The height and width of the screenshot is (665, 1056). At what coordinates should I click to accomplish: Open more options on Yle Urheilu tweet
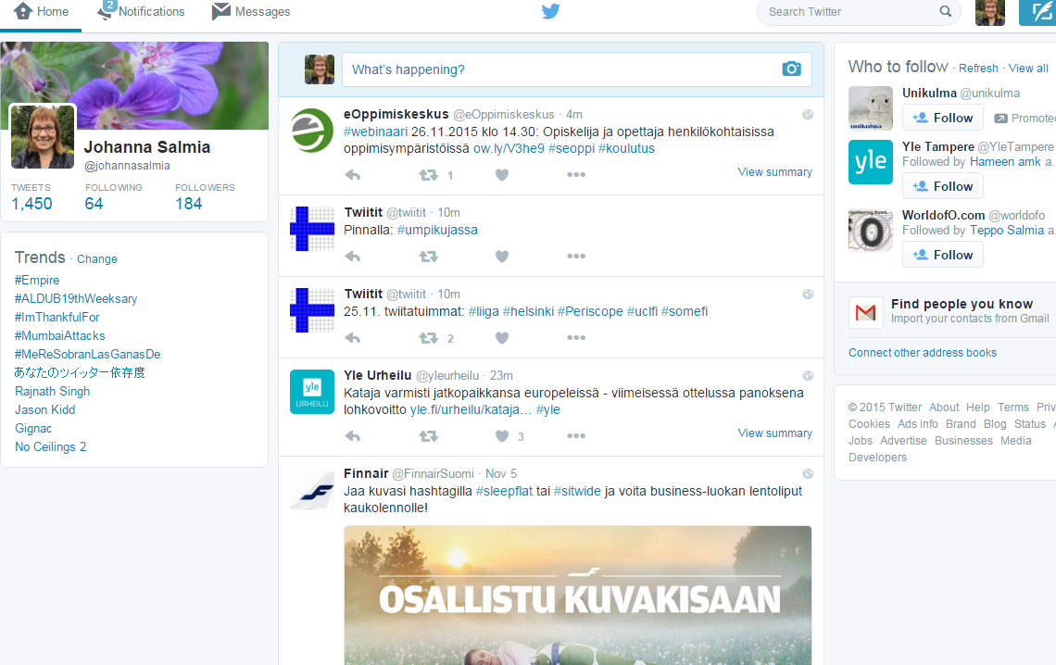(x=576, y=436)
